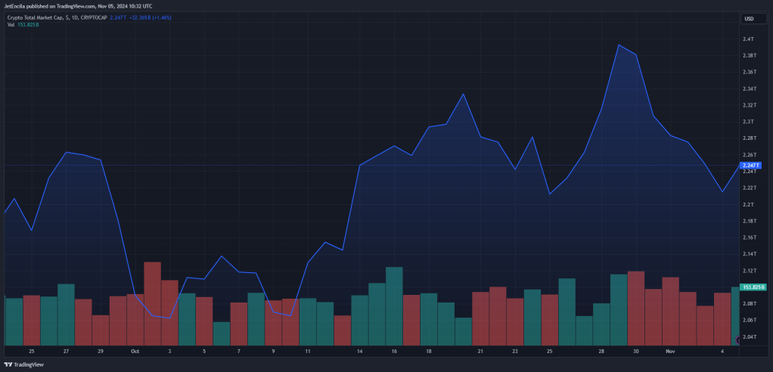The image size is (773, 372).
Task: Click the Nov label on the time axis
Action: (x=670, y=352)
